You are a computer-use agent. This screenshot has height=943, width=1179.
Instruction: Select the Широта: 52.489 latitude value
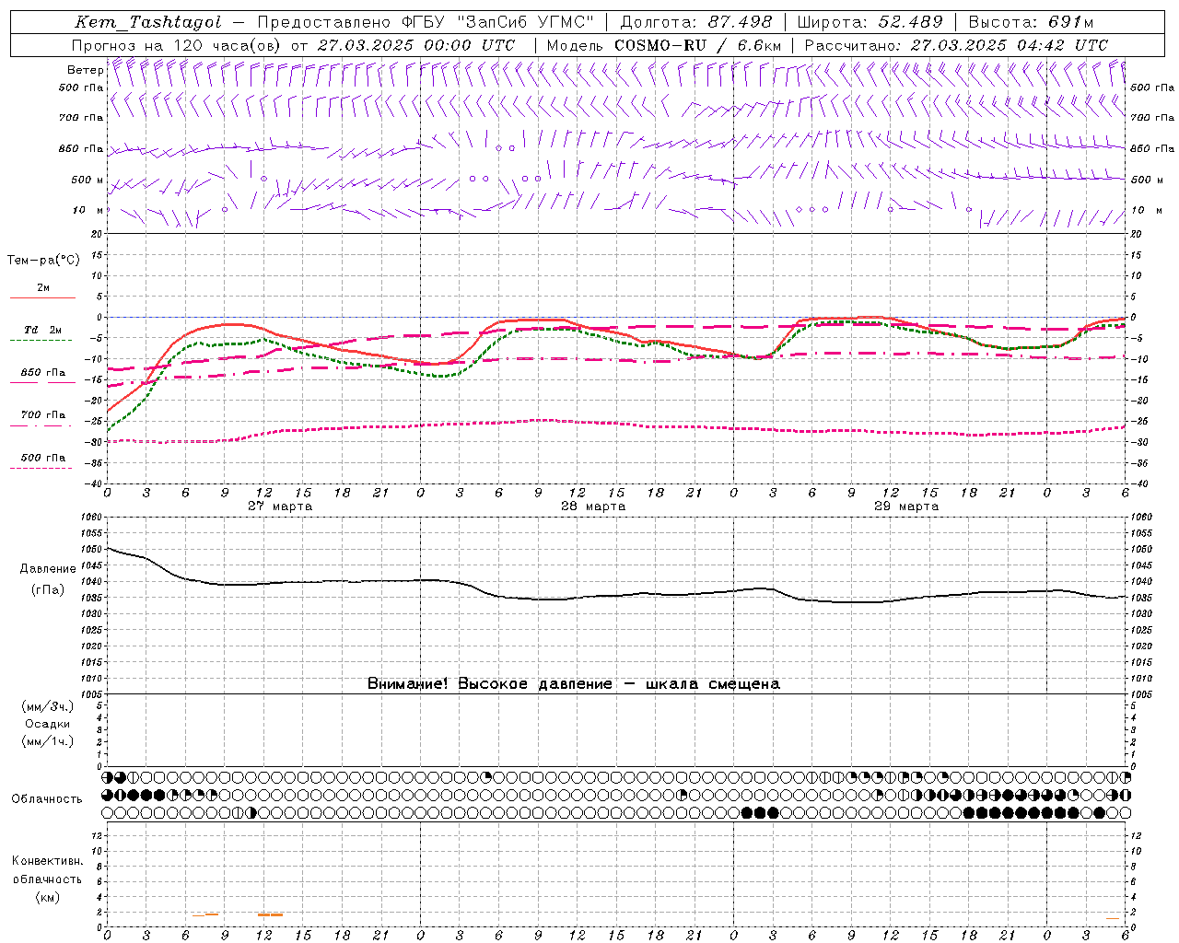point(870,22)
